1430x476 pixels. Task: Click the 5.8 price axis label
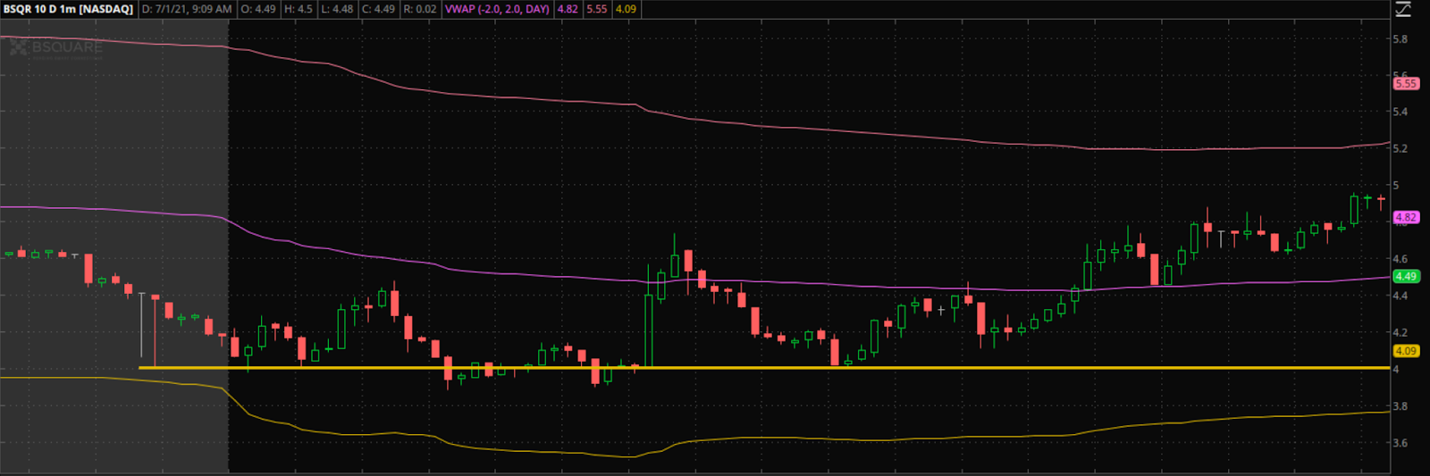[1401, 39]
